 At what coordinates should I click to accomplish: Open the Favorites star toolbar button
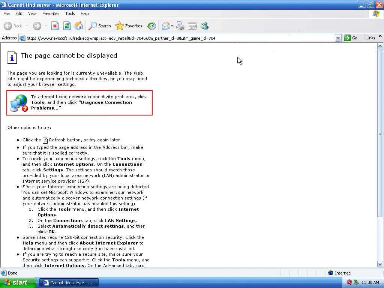click(x=129, y=26)
